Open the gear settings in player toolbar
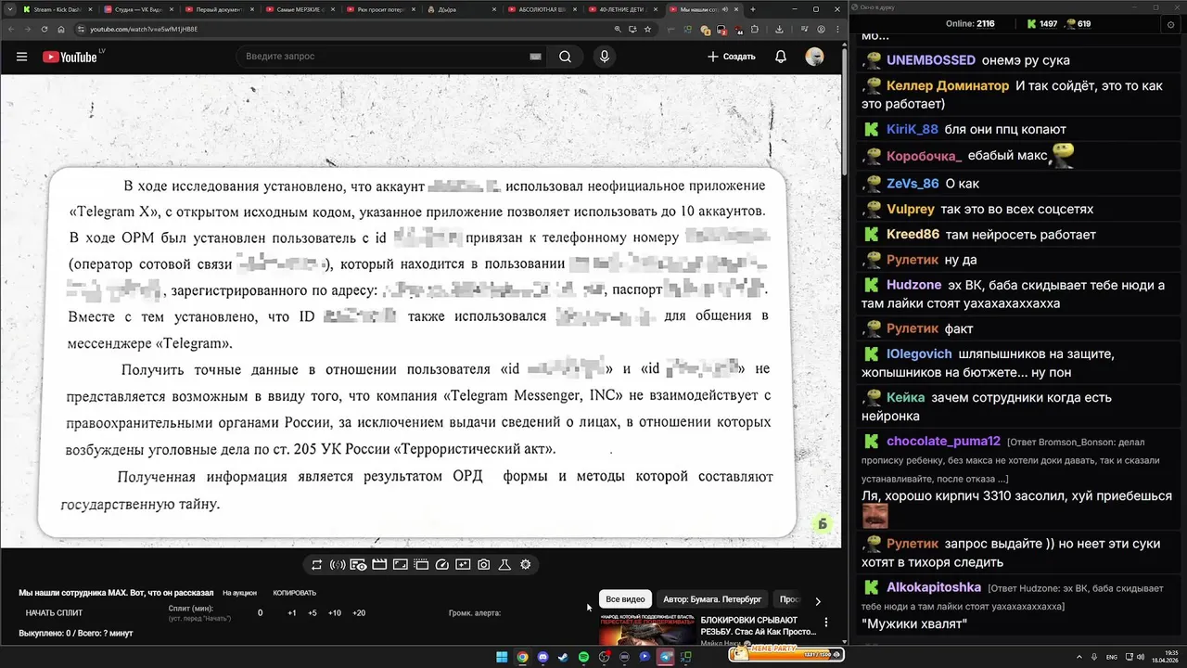Screen dimensions: 1187x668 526,564
